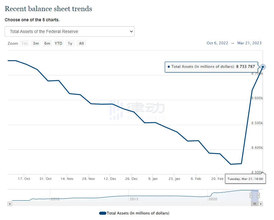Show all data with the All zoom button
The width and height of the screenshot is (274, 220).
(x=81, y=43)
